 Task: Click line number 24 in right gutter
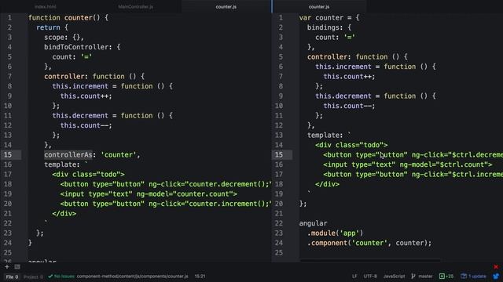click(279, 243)
